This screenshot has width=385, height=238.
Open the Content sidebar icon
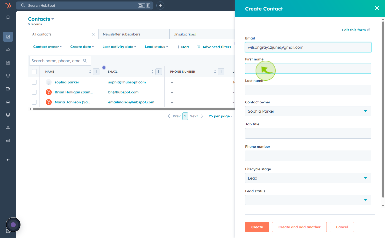point(8,63)
